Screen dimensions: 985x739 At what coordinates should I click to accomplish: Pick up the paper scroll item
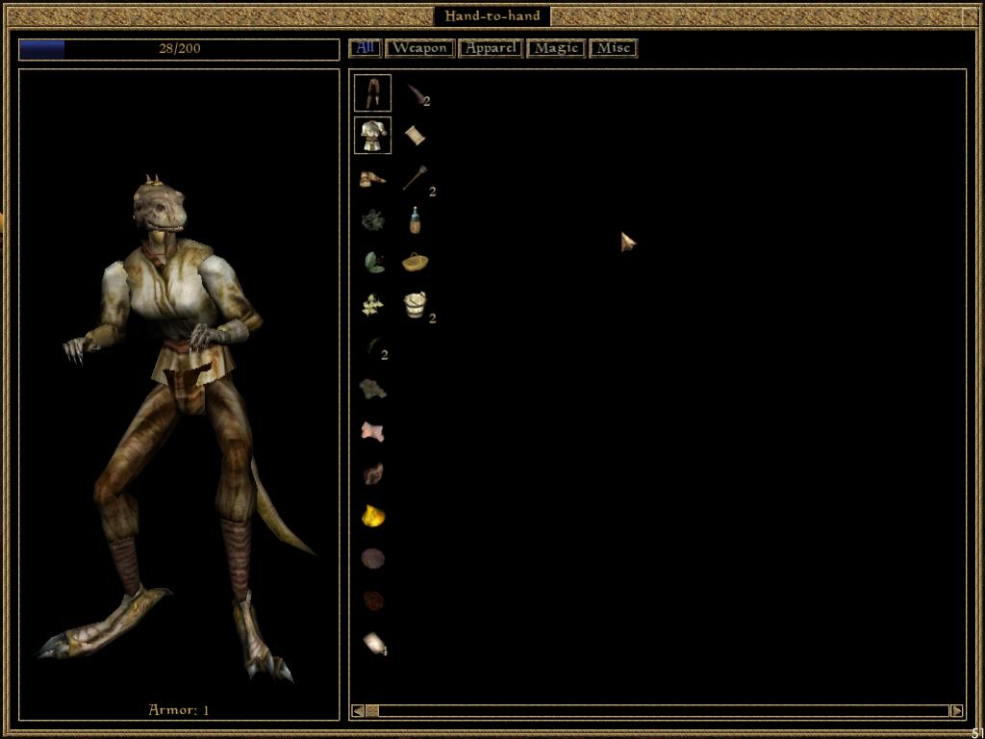pyautogui.click(x=415, y=136)
